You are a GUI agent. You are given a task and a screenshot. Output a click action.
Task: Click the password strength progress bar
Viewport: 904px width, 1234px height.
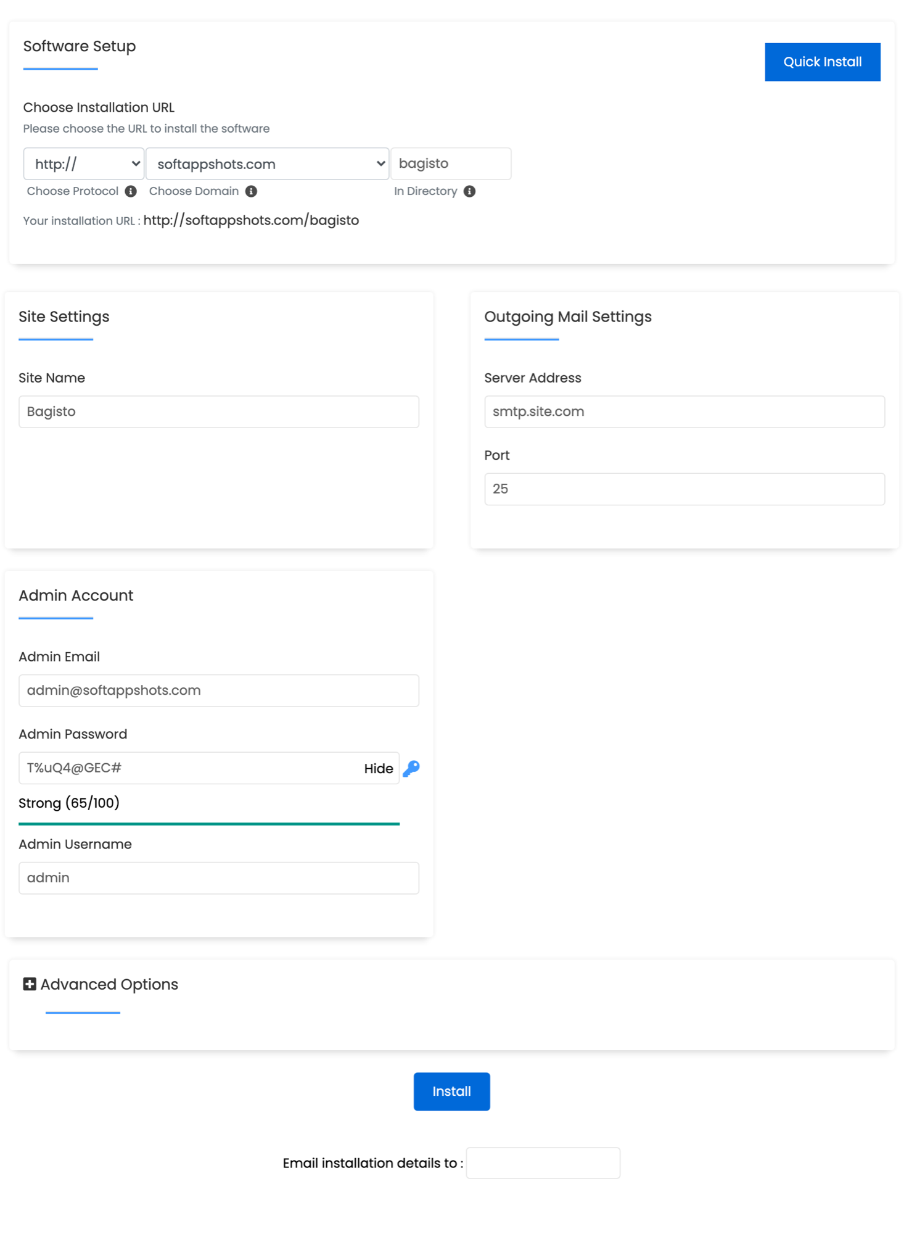(x=209, y=824)
